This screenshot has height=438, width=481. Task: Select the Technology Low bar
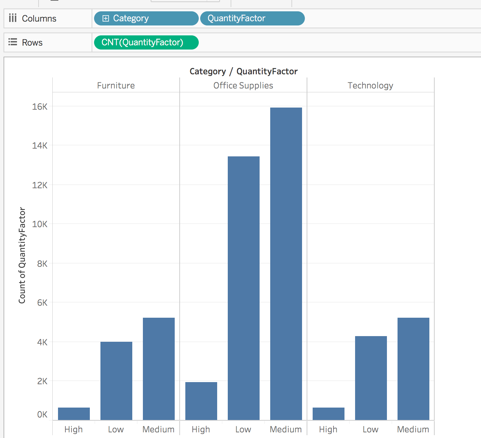pyautogui.click(x=371, y=378)
